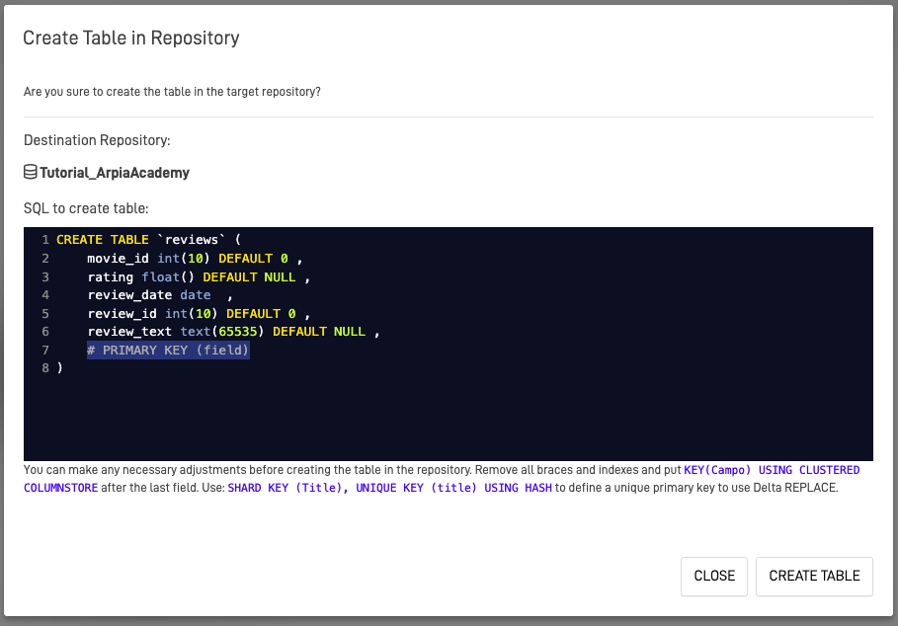Viewport: 898px width, 626px height.
Task: Click the highlighted '# PRIMARY KEY (field)' comment line
Action: tap(168, 351)
